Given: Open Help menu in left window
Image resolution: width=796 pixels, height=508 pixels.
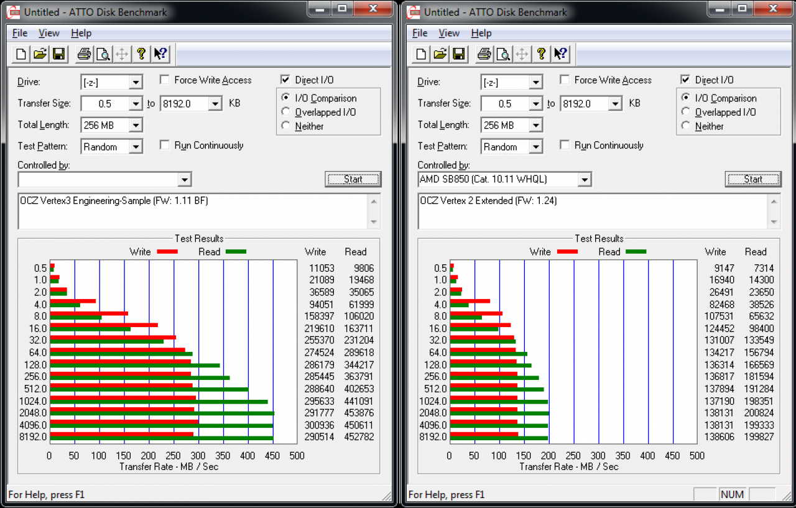Looking at the screenshot, I should click(81, 33).
